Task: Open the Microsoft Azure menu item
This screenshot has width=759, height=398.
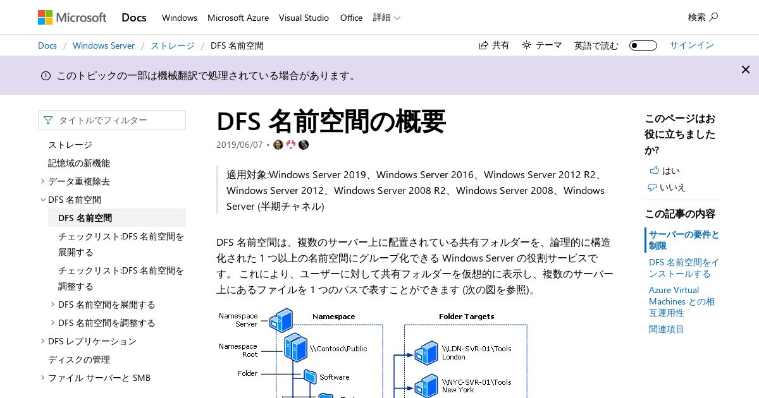Action: (238, 18)
